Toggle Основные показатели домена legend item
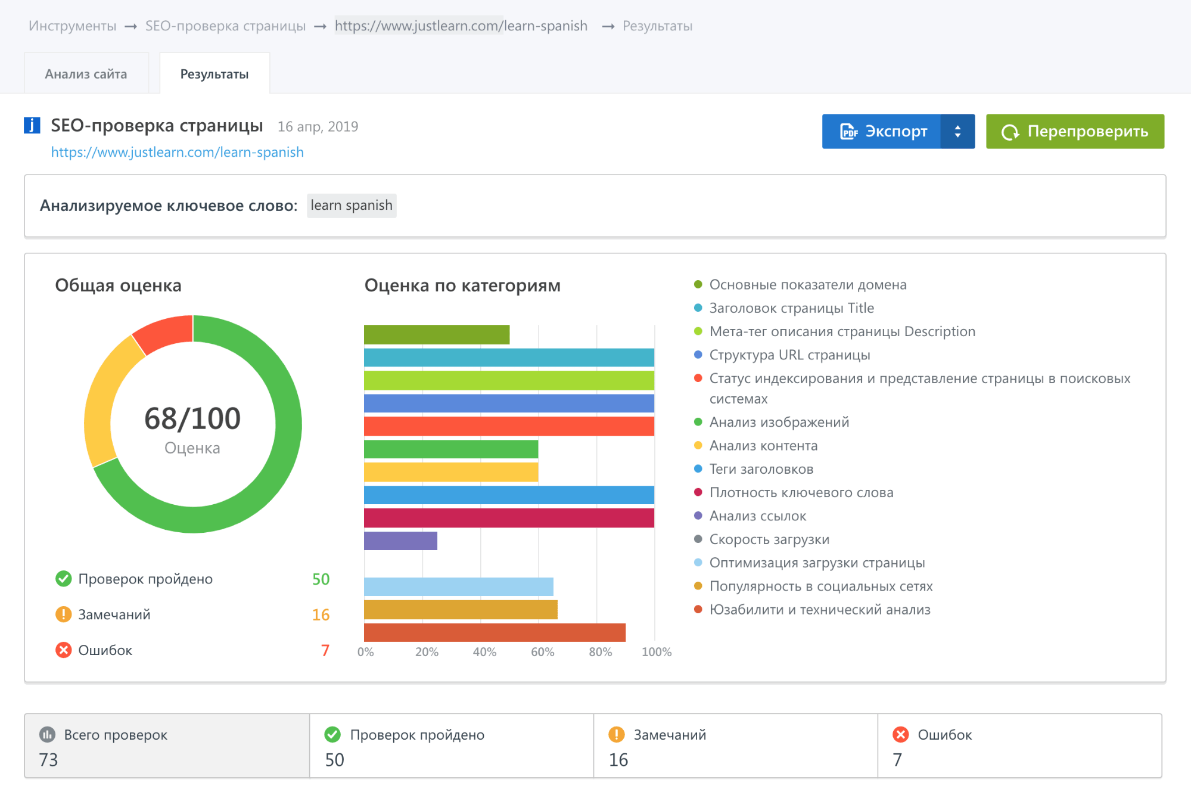 (x=800, y=285)
